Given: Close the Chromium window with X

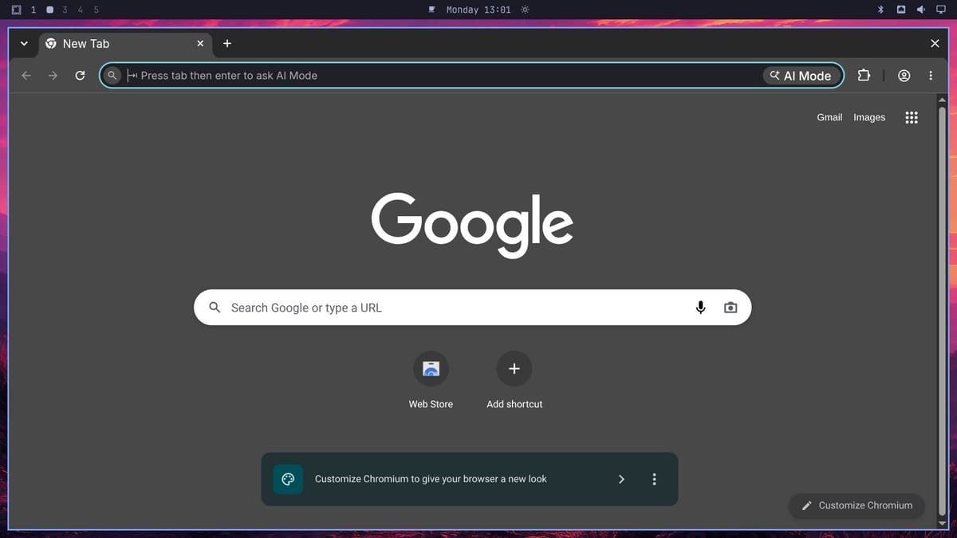Looking at the screenshot, I should [935, 44].
